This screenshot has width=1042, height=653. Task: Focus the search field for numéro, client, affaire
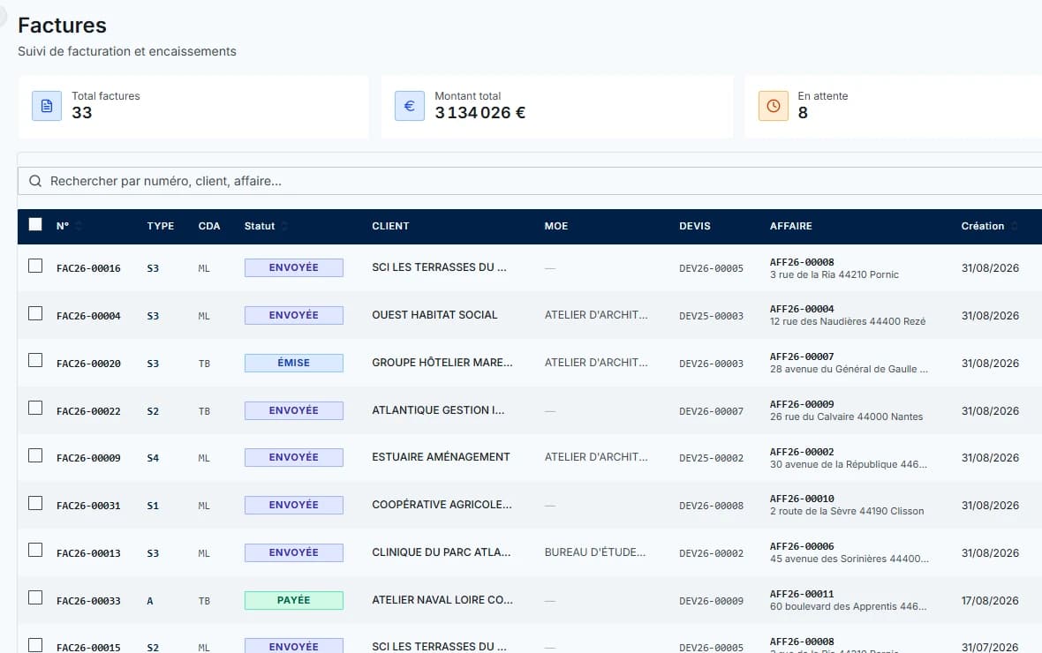click(x=530, y=181)
